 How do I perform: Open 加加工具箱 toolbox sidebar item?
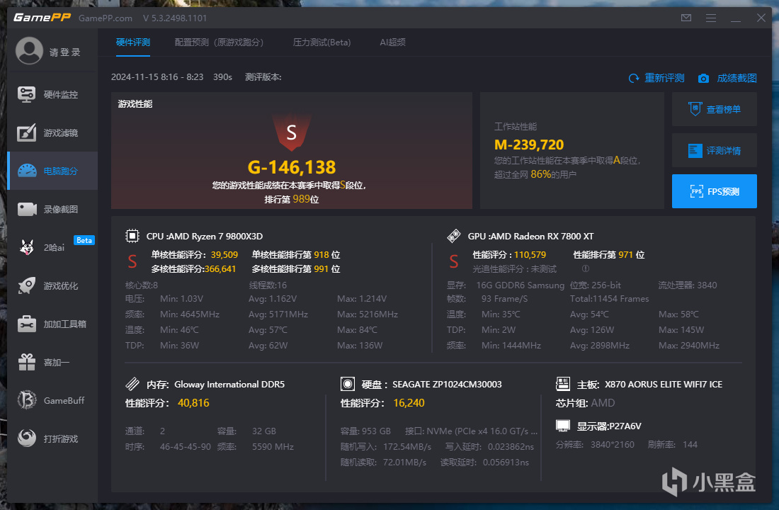click(52, 324)
